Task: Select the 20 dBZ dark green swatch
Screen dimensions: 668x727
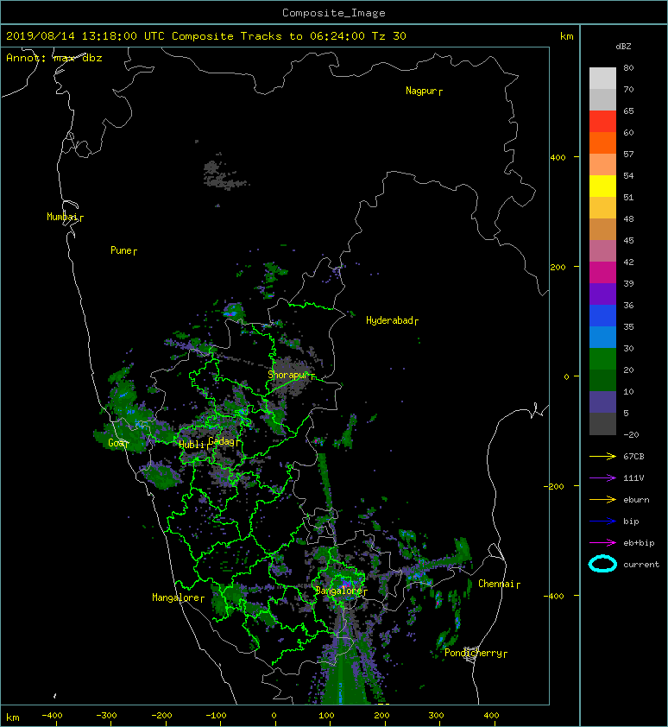Action: (602, 381)
